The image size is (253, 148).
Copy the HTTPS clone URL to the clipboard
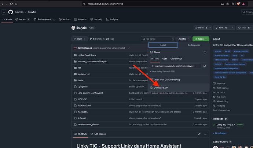(204, 66)
